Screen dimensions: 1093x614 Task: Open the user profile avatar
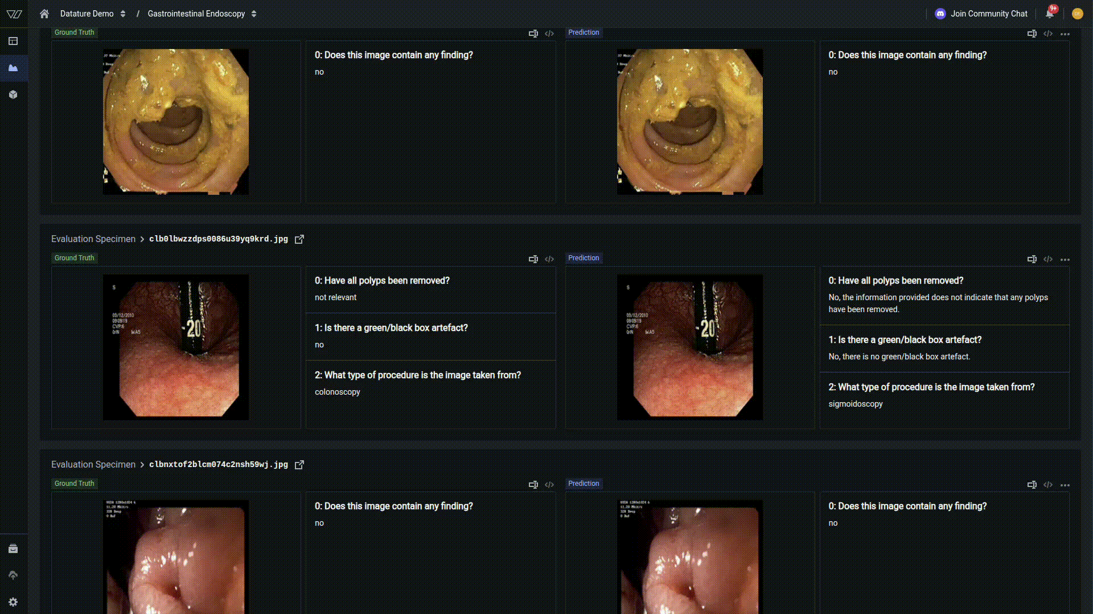tap(1077, 14)
